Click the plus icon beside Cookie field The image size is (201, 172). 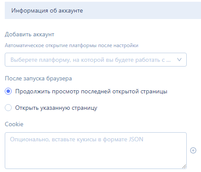pos(193,150)
